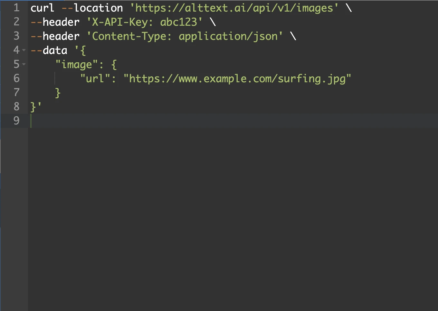
Task: Click line number 8 in the gutter
Action: pyautogui.click(x=16, y=107)
